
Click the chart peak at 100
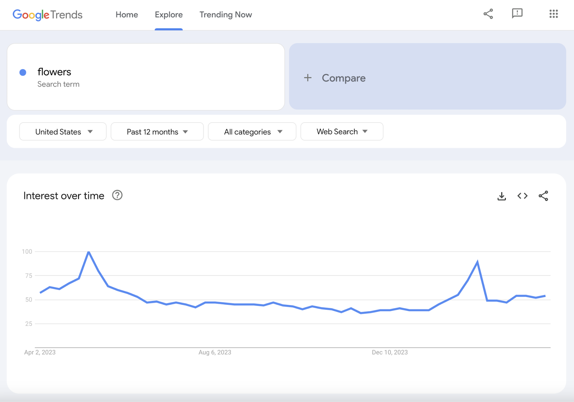[89, 252]
